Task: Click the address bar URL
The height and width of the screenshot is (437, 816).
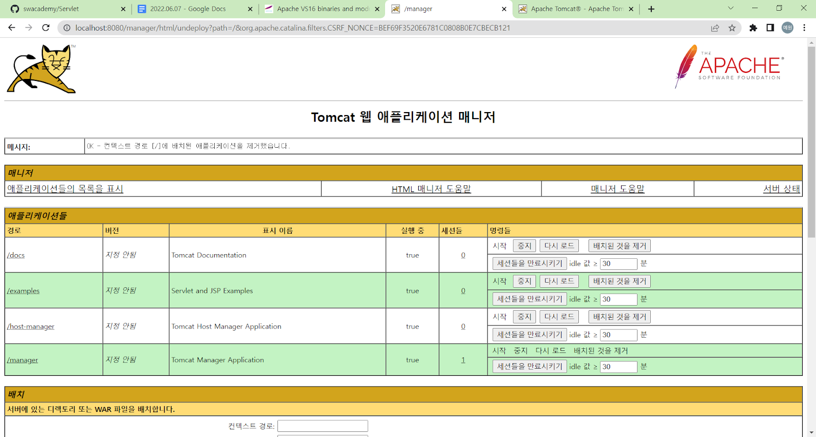Action: (293, 28)
